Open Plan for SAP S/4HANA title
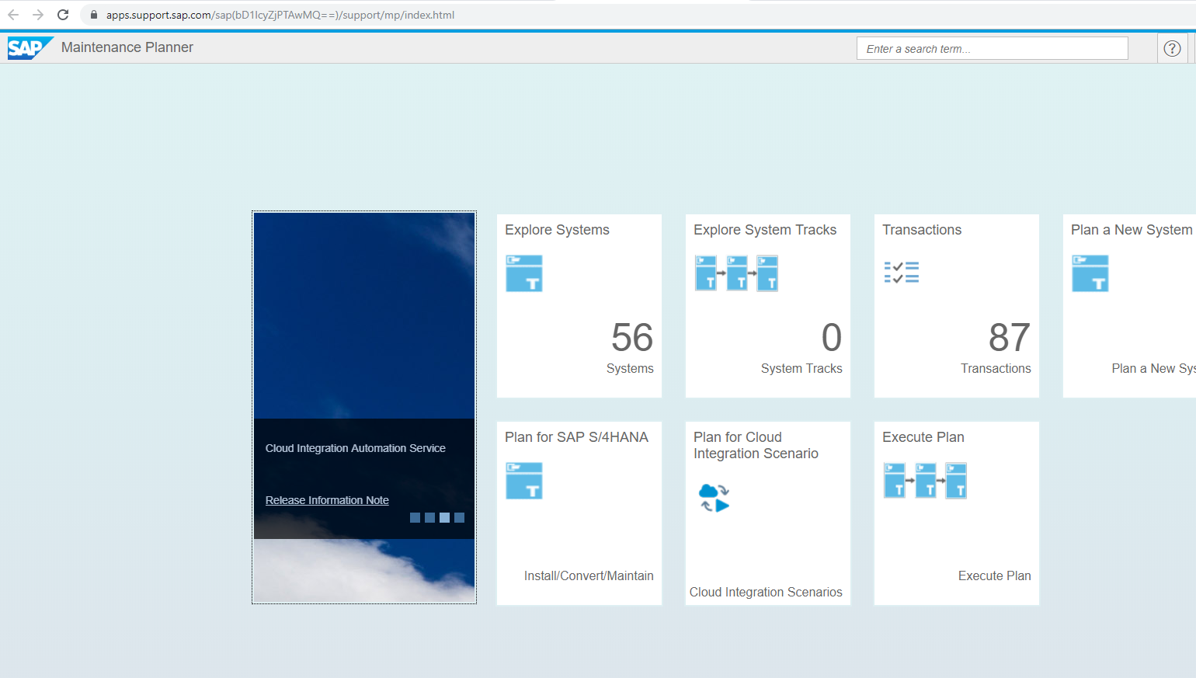Screen dimensions: 1196x678 [576, 437]
